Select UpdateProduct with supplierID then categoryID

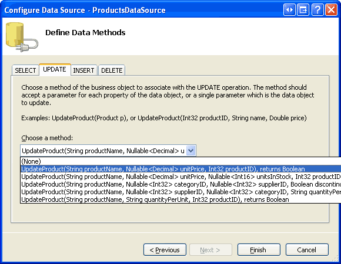[181, 192]
